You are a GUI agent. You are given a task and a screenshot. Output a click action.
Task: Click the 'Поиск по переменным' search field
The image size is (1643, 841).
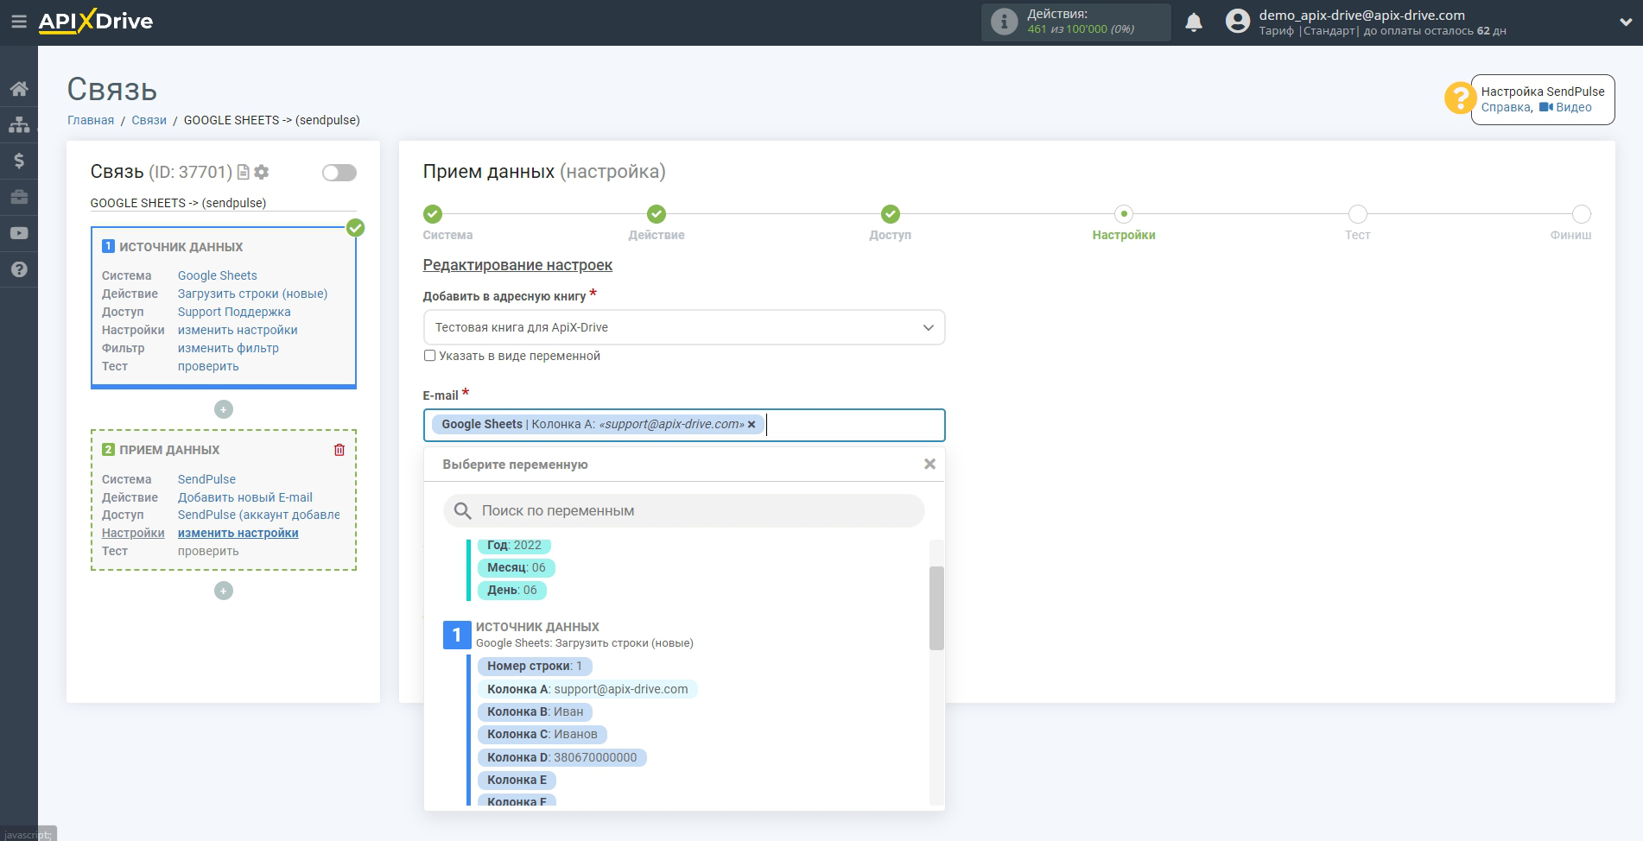684,511
